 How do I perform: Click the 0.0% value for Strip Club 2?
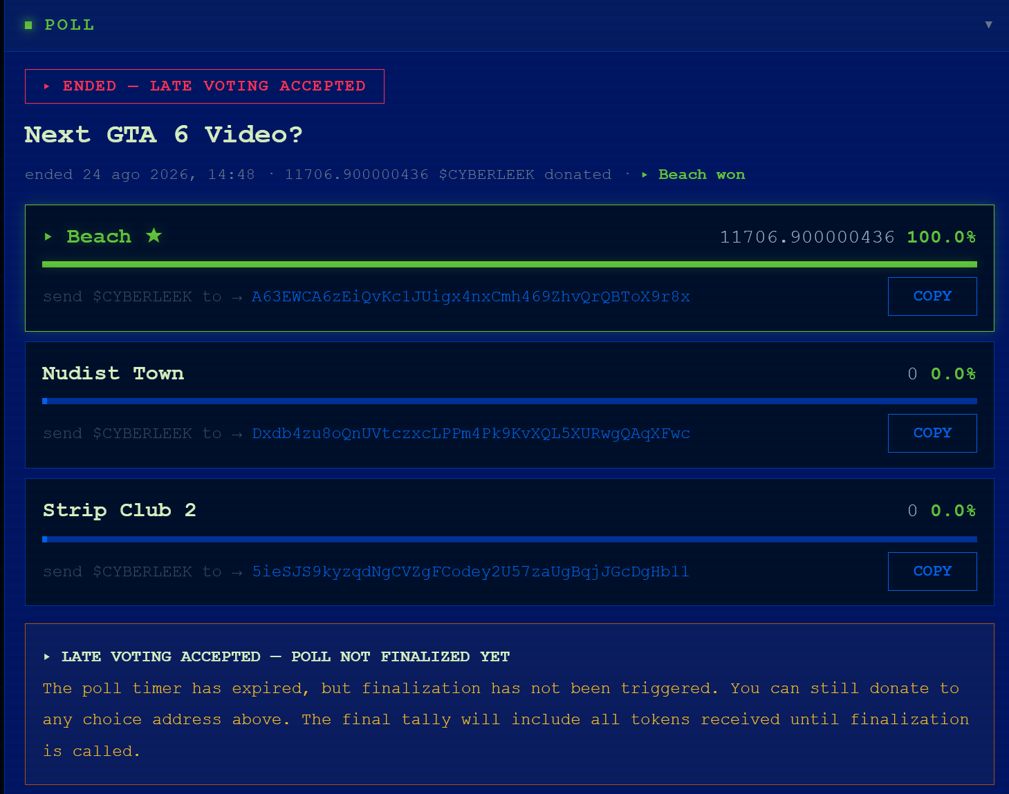(953, 511)
